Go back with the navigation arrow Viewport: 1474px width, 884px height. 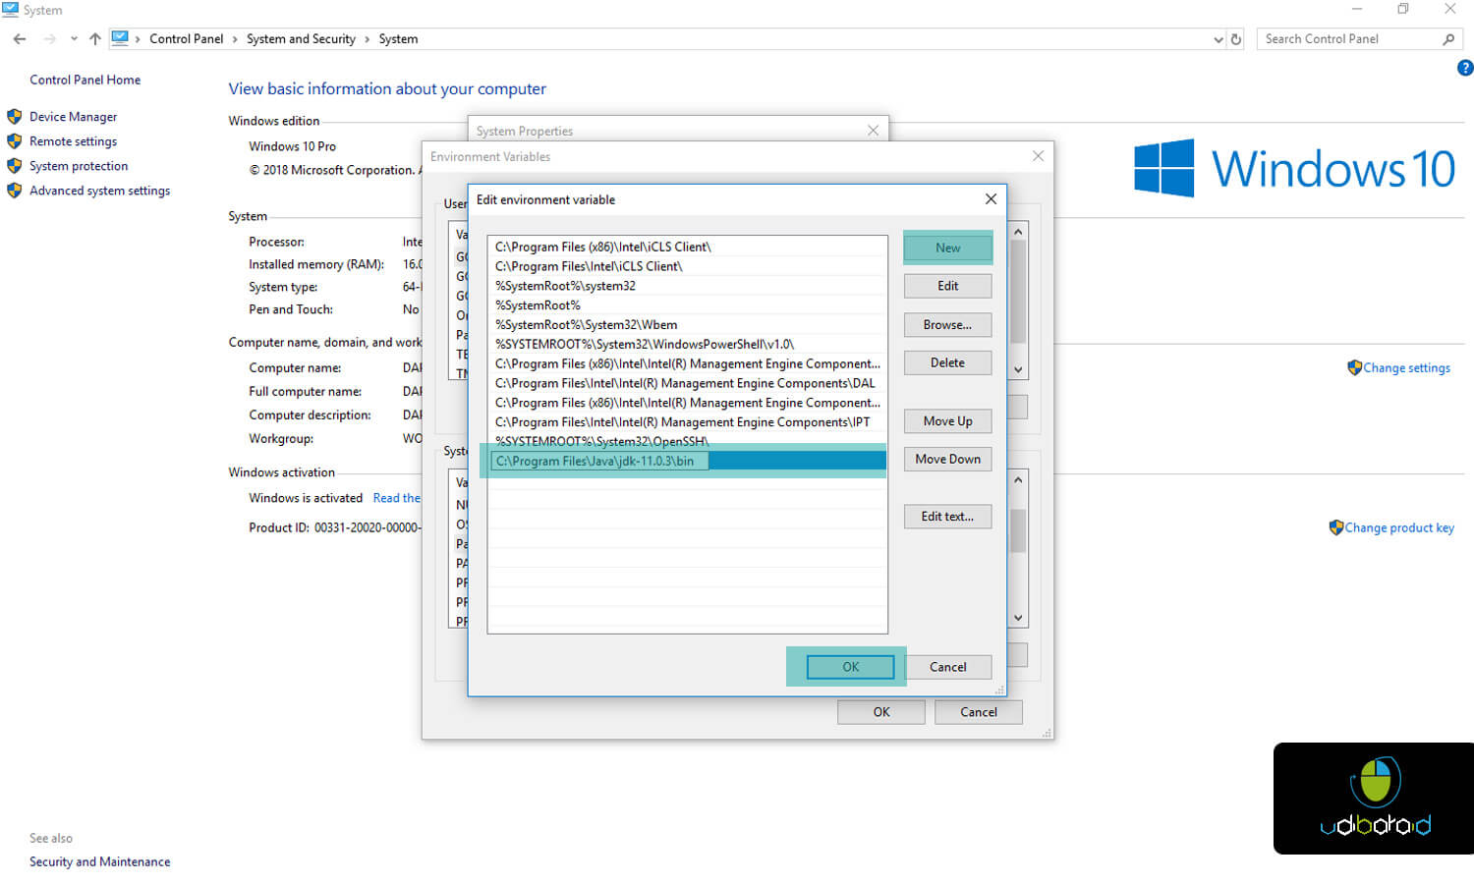click(20, 39)
